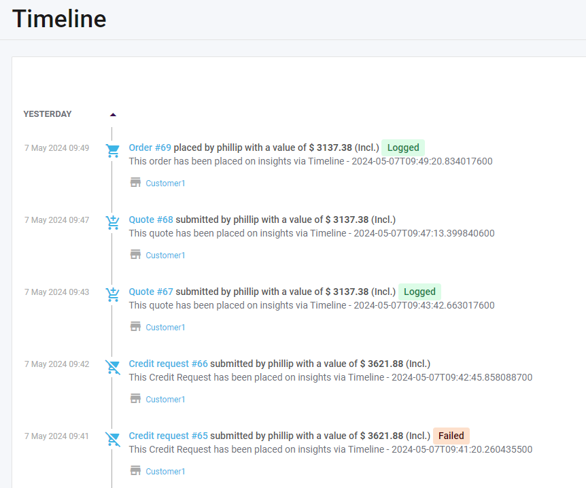Click the shopping cart icon for Order #69
This screenshot has height=488, width=586.
[x=112, y=151]
